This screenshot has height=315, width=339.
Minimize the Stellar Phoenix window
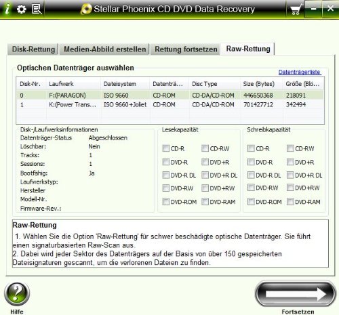pyautogui.click(x=313, y=9)
